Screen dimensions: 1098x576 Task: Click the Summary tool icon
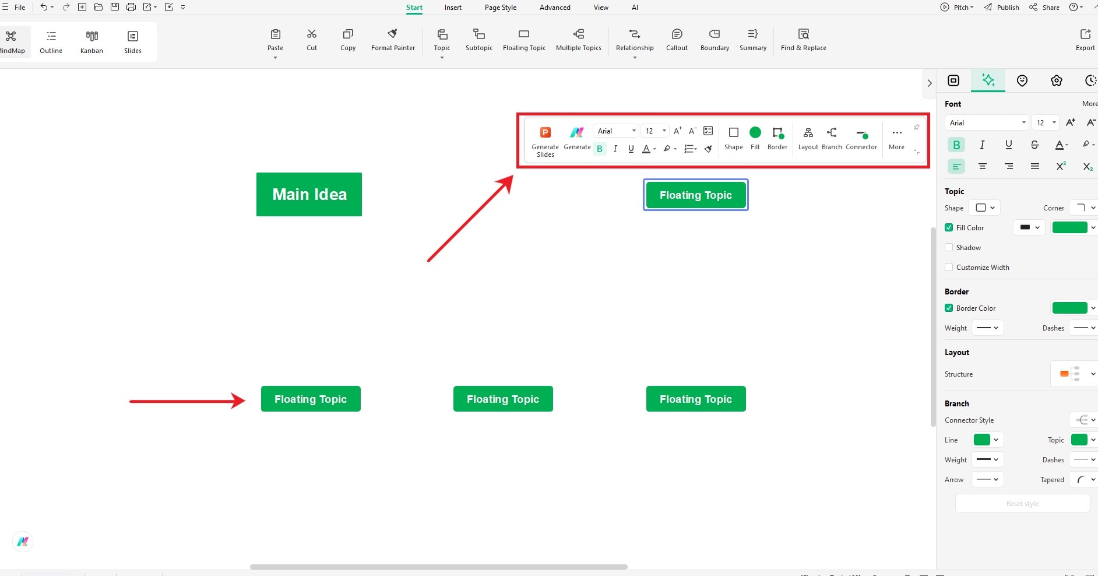coord(753,34)
